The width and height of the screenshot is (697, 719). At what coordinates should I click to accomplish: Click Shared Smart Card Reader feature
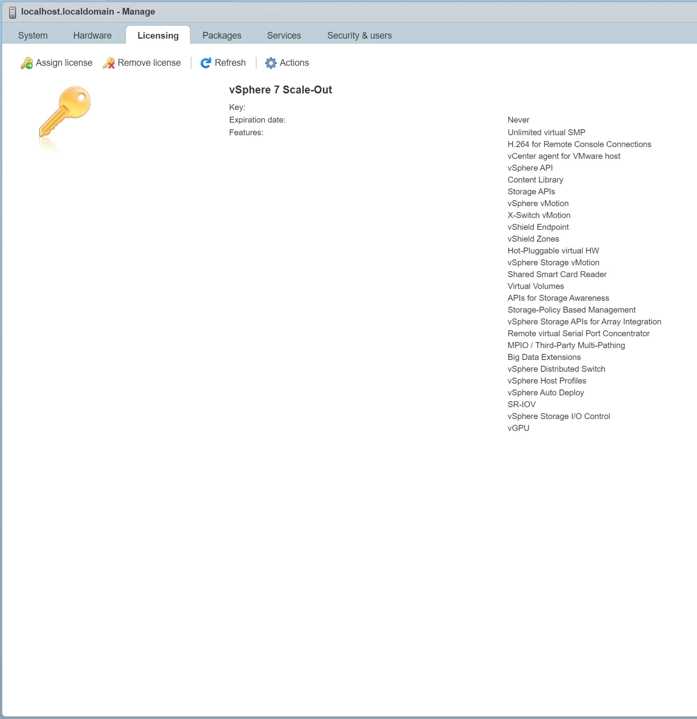pyautogui.click(x=557, y=274)
